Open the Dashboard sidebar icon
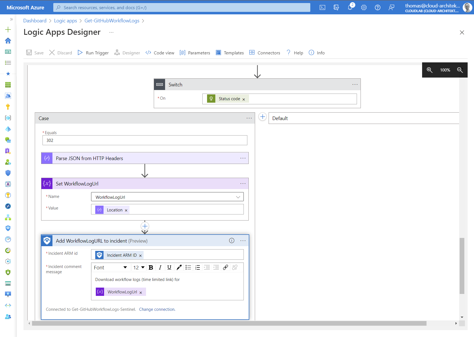Image resolution: width=474 pixels, height=337 pixels. coord(8,52)
